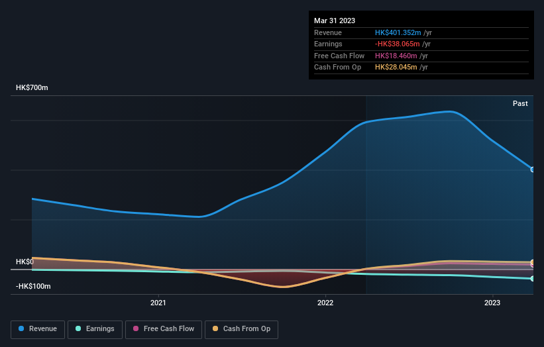Toggle the Cash From Op legend button

click(241, 329)
